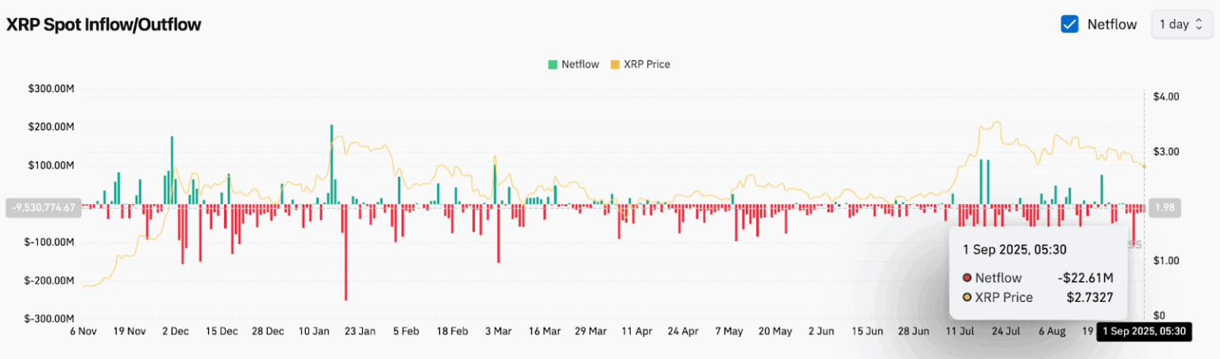The width and height of the screenshot is (1220, 359).
Task: Click the $4.00 right axis price label
Action: coord(1167,96)
